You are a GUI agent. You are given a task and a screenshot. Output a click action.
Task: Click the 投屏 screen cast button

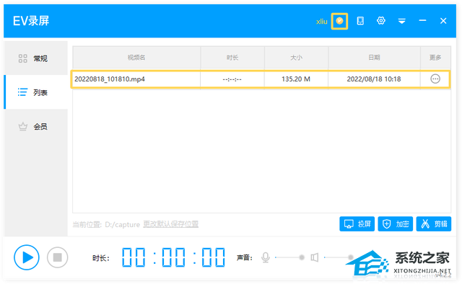tap(357, 224)
